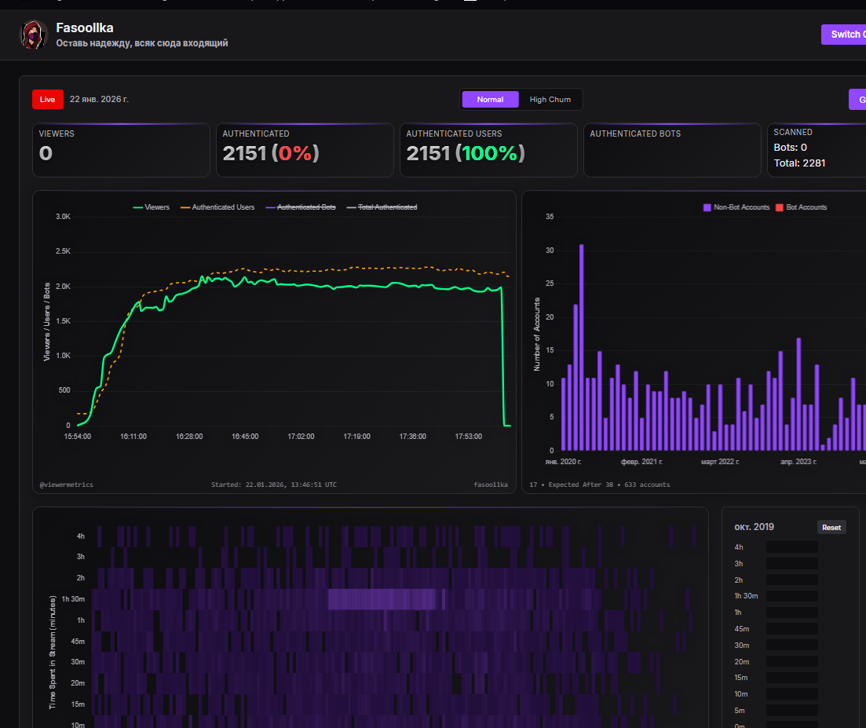
Task: Click the tallest bar in accounts chart
Action: pyautogui.click(x=582, y=347)
